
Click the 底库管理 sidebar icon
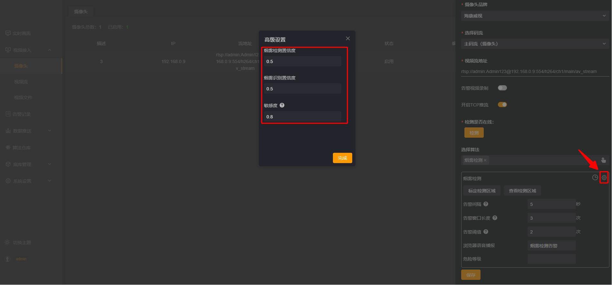8,164
